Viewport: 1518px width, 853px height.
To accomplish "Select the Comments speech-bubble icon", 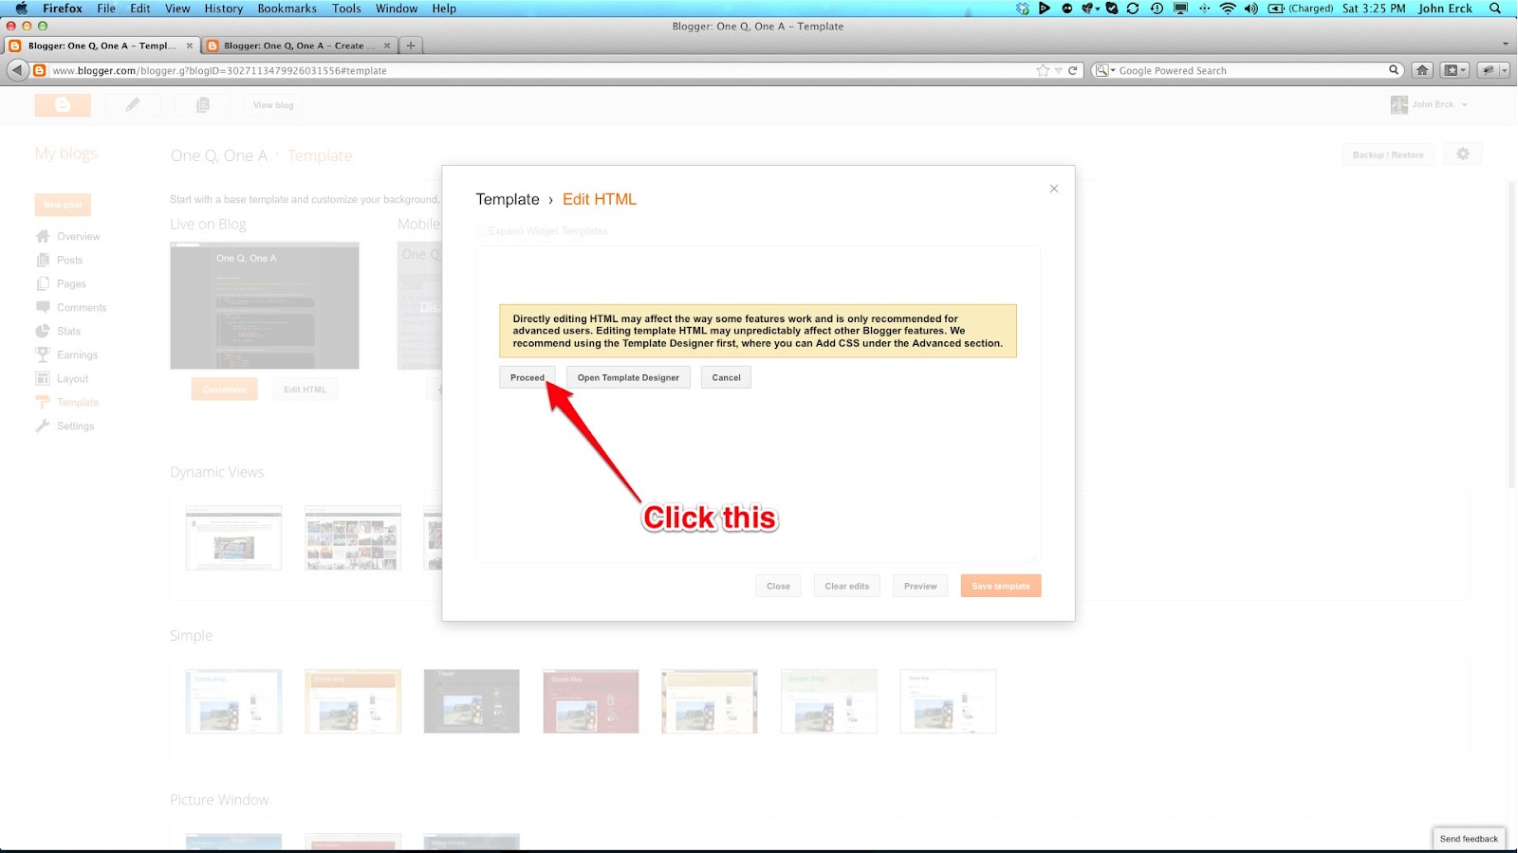I will (44, 307).
